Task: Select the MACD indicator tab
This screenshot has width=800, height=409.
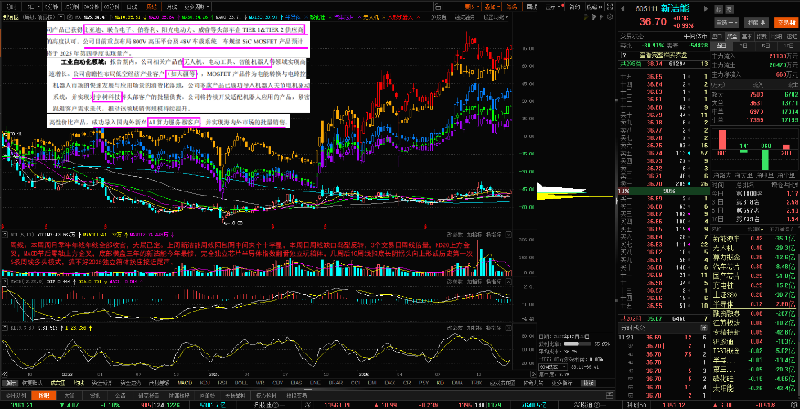Action: pos(184,383)
